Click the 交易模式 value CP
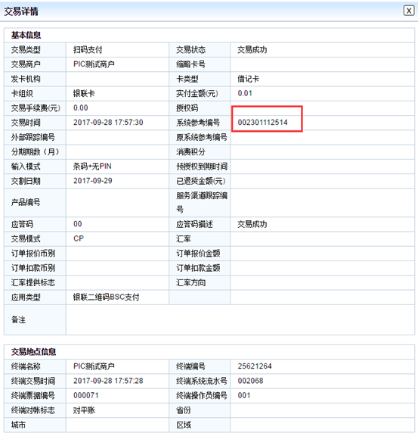 click(x=79, y=238)
